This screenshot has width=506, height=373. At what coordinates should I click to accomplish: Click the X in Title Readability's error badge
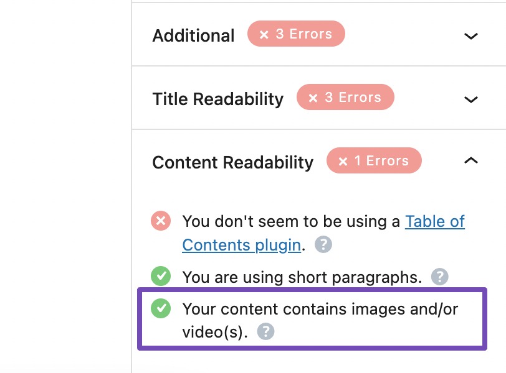(312, 97)
